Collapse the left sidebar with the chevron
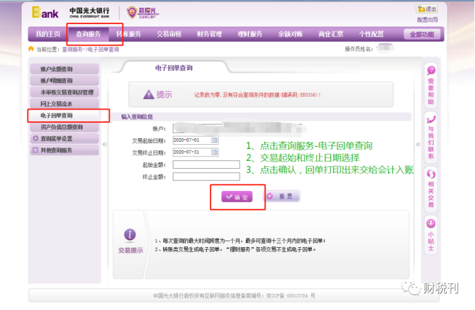This screenshot has height=310, width=475. click(104, 144)
